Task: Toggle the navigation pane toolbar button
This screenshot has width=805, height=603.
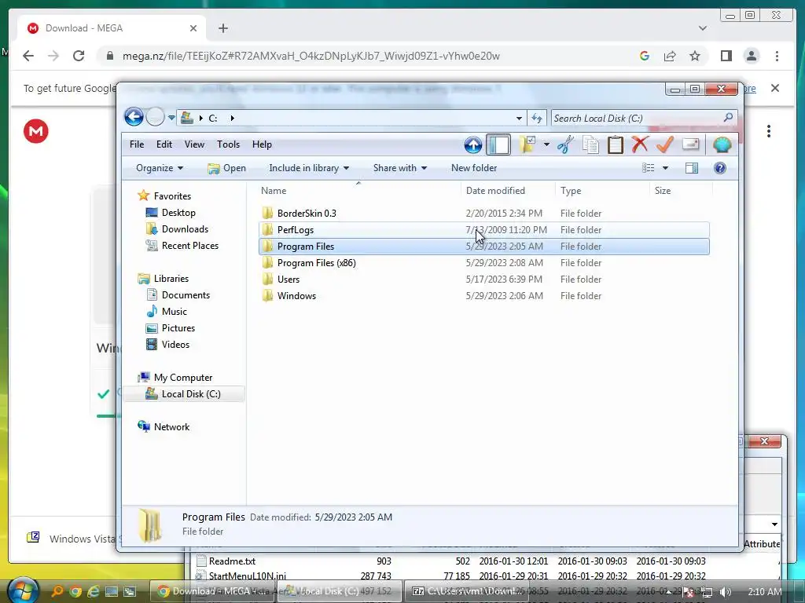Action: [498, 144]
